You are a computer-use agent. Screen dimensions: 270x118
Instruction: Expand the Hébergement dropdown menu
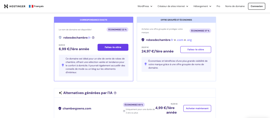[202, 6]
